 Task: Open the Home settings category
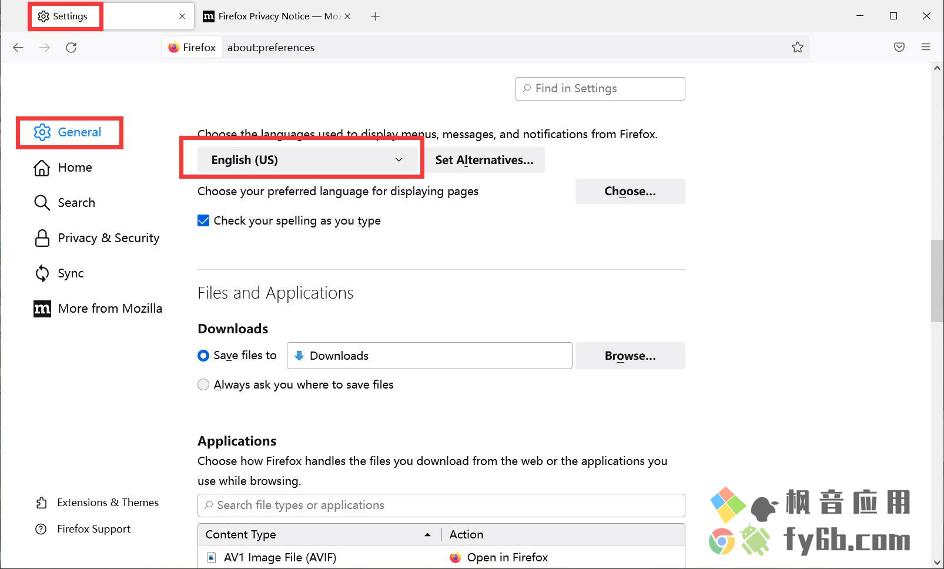point(63,168)
